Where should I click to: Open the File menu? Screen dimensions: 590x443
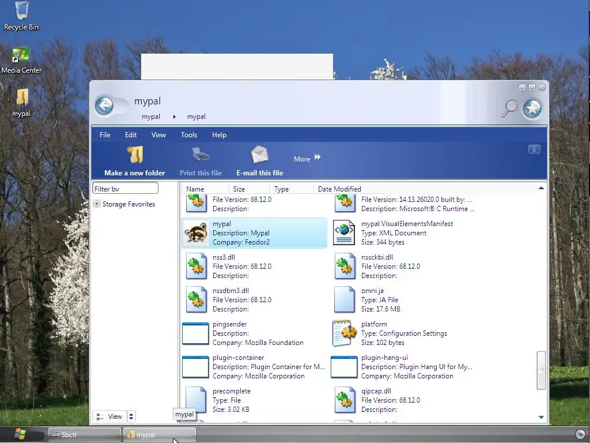tap(105, 135)
